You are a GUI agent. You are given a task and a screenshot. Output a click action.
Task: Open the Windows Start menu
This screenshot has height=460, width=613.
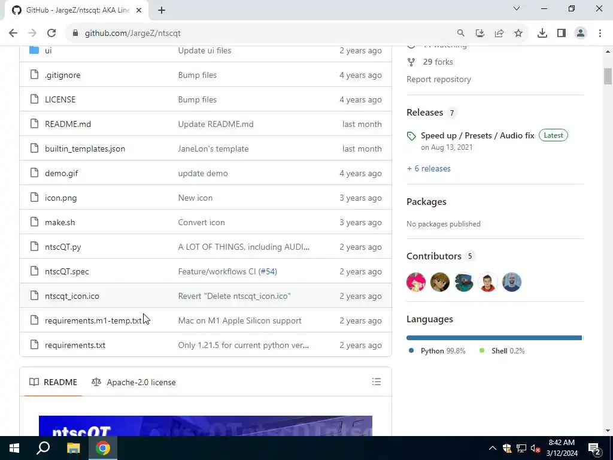tap(14, 448)
